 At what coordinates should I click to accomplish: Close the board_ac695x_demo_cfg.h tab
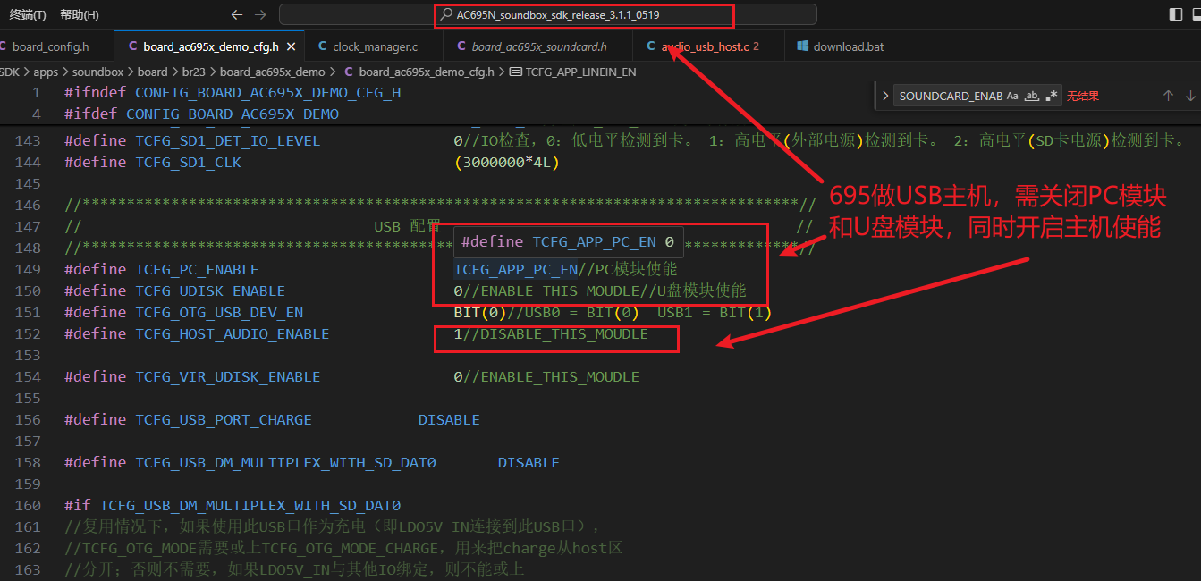click(x=292, y=46)
